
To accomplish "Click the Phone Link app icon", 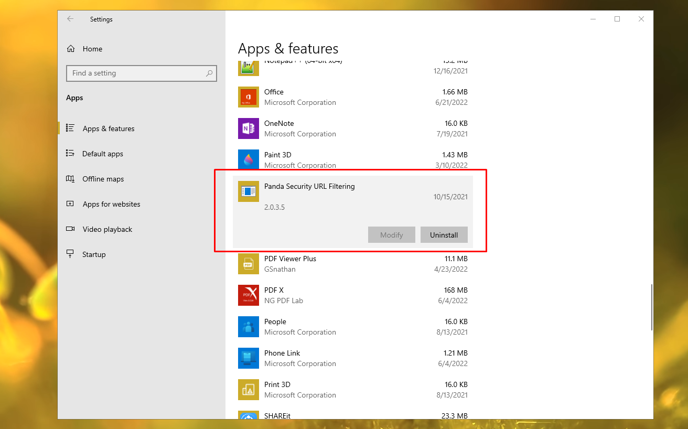I will pos(248,358).
